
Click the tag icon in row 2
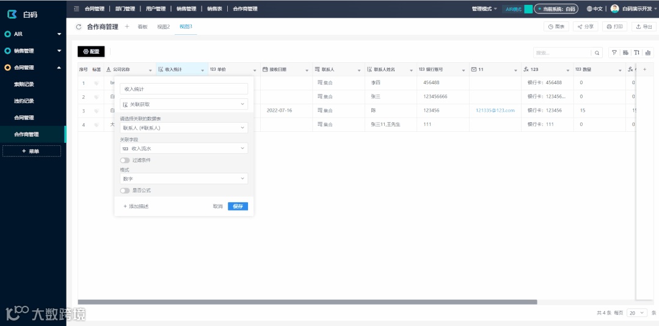click(x=96, y=97)
